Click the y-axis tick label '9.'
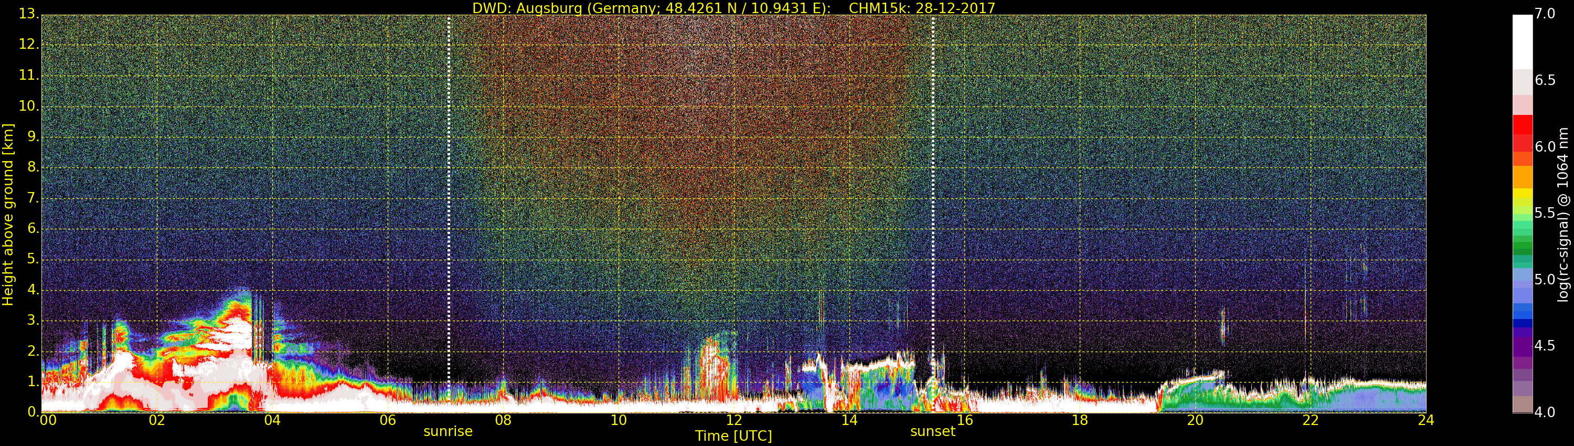The image size is (1574, 446). pos(33,136)
